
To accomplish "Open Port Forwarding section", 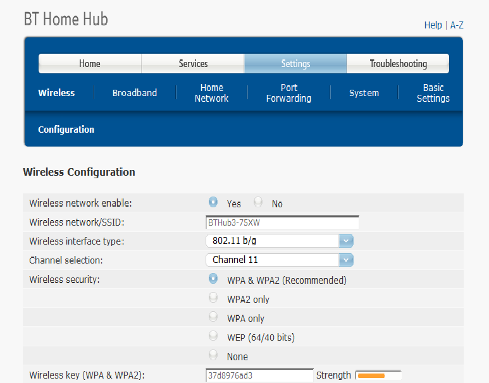I will pos(289,93).
